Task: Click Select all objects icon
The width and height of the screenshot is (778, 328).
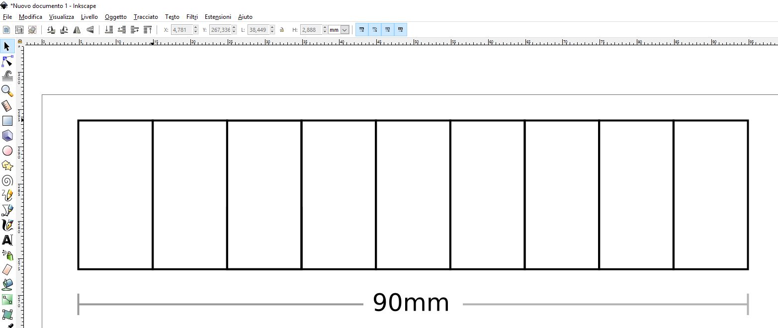Action: (6, 30)
